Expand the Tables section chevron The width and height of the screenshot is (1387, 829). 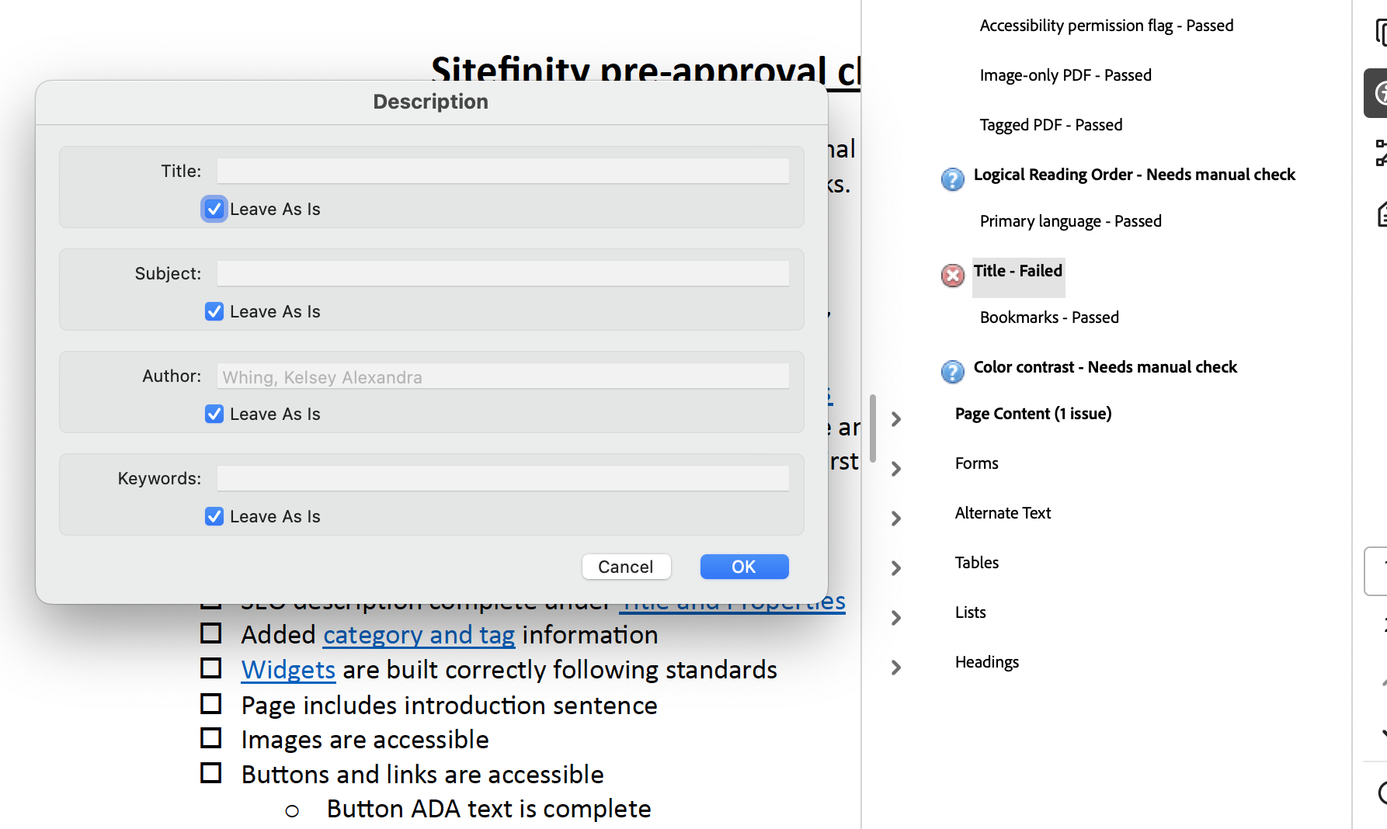pyautogui.click(x=896, y=568)
